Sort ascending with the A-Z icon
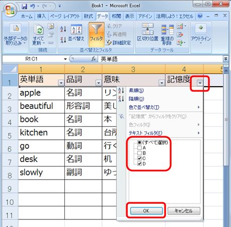 63,29
